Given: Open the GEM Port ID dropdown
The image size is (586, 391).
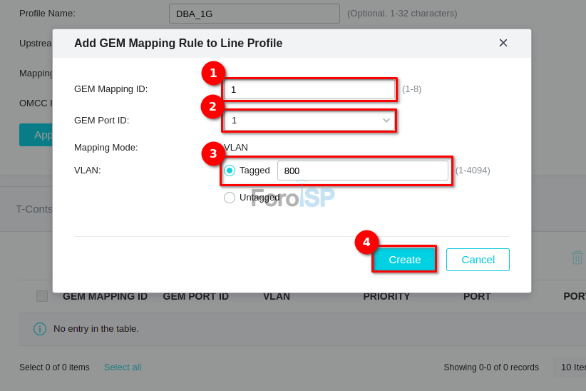Looking at the screenshot, I should [x=309, y=121].
